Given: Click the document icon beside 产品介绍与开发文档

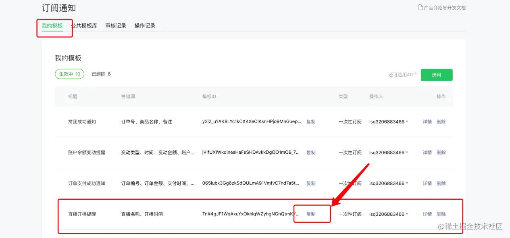Looking at the screenshot, I should coord(421,7).
